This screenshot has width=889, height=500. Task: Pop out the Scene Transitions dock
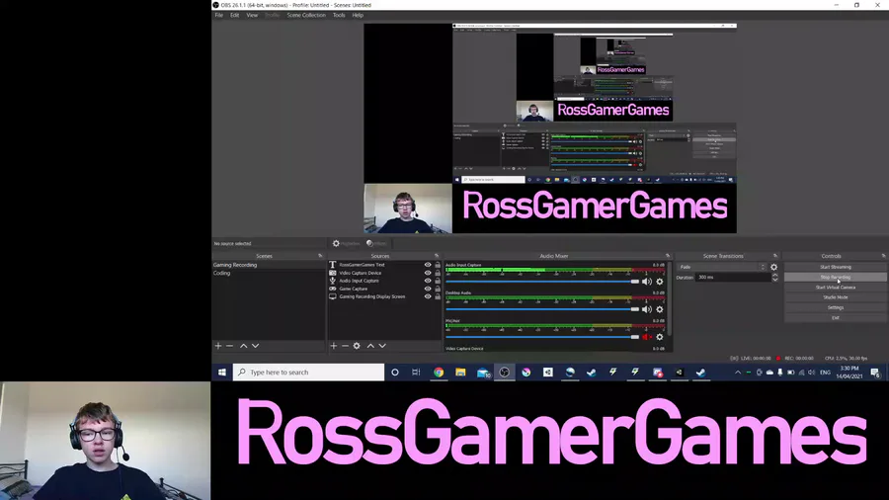775,256
